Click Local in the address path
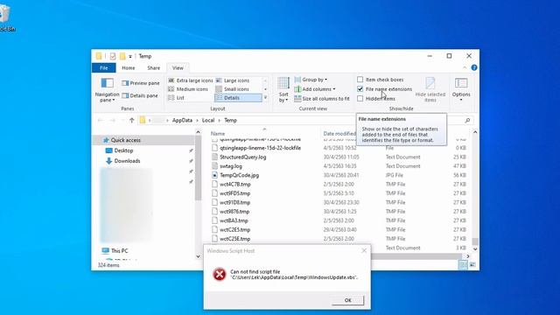The height and width of the screenshot is (315, 560). coord(208,121)
